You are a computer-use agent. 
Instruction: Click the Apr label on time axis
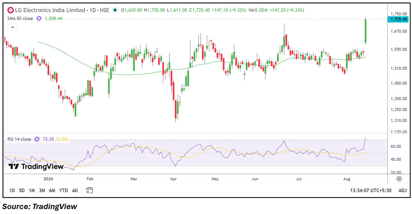[174, 179]
